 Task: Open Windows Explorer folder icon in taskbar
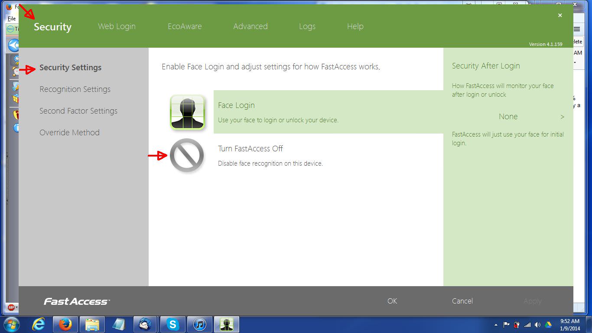92,324
